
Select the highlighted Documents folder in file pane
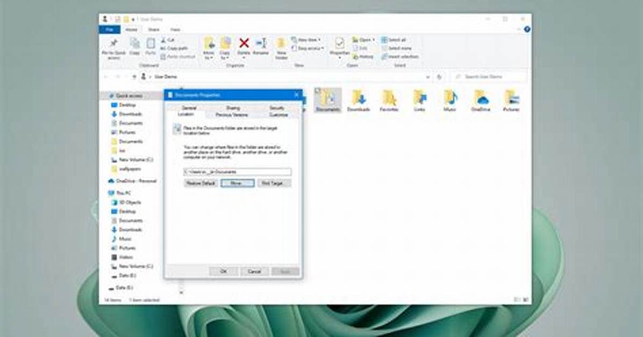click(327, 100)
